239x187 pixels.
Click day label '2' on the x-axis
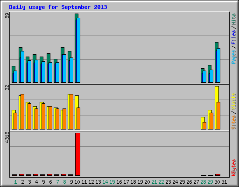[x=22, y=182]
